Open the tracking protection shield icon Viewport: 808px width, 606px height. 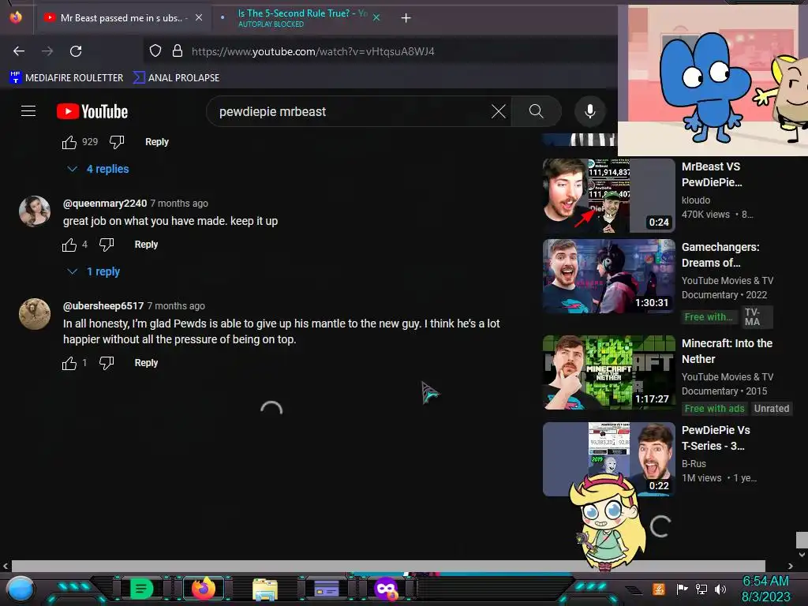(155, 51)
